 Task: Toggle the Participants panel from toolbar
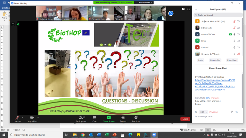click(81, 119)
